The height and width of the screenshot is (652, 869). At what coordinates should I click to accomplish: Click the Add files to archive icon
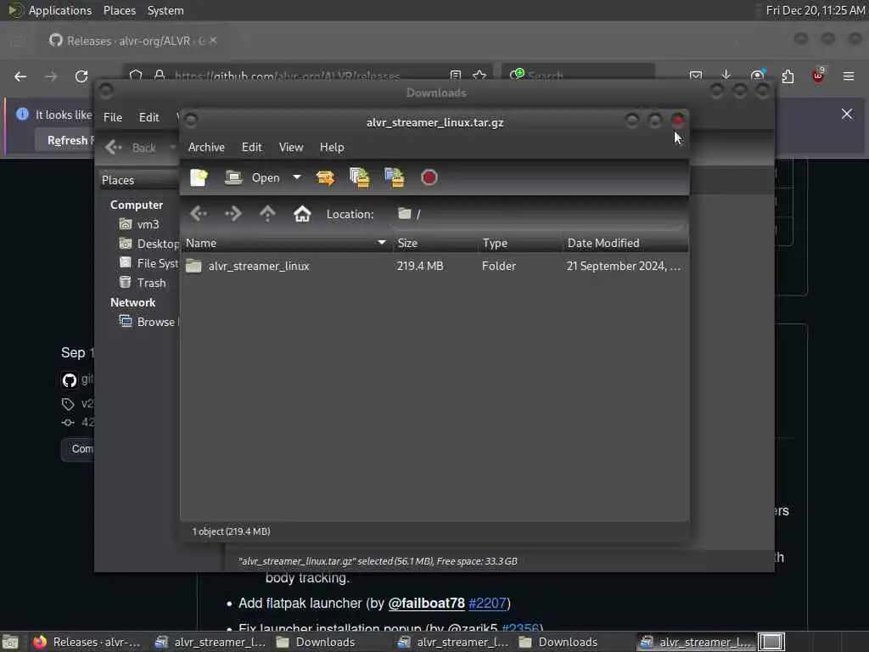point(360,177)
